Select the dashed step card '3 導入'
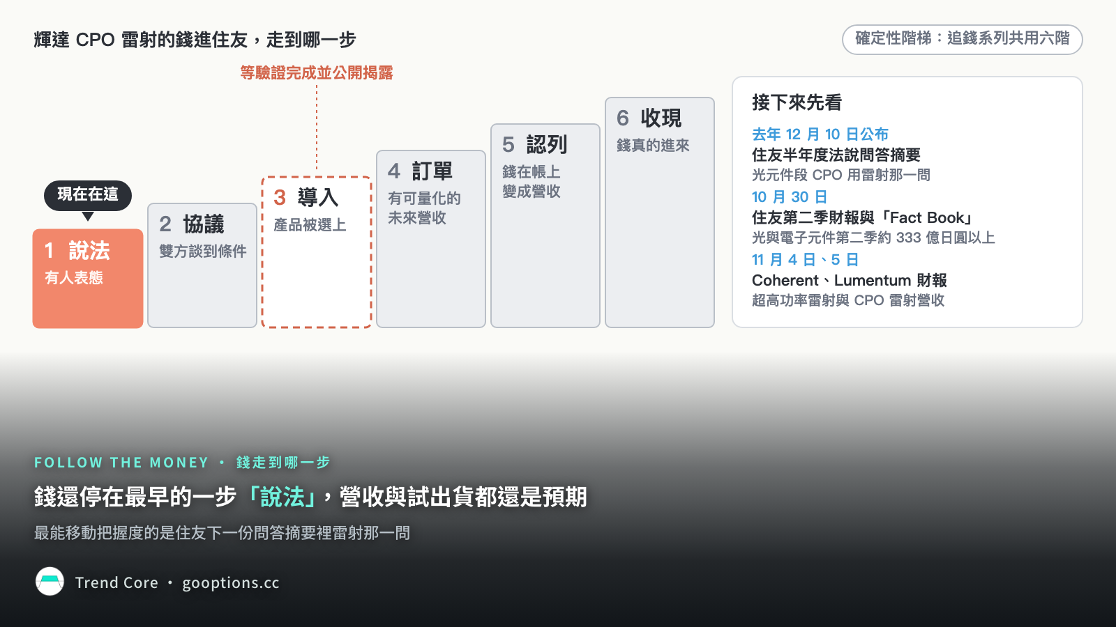This screenshot has width=1116, height=627. pos(317,252)
